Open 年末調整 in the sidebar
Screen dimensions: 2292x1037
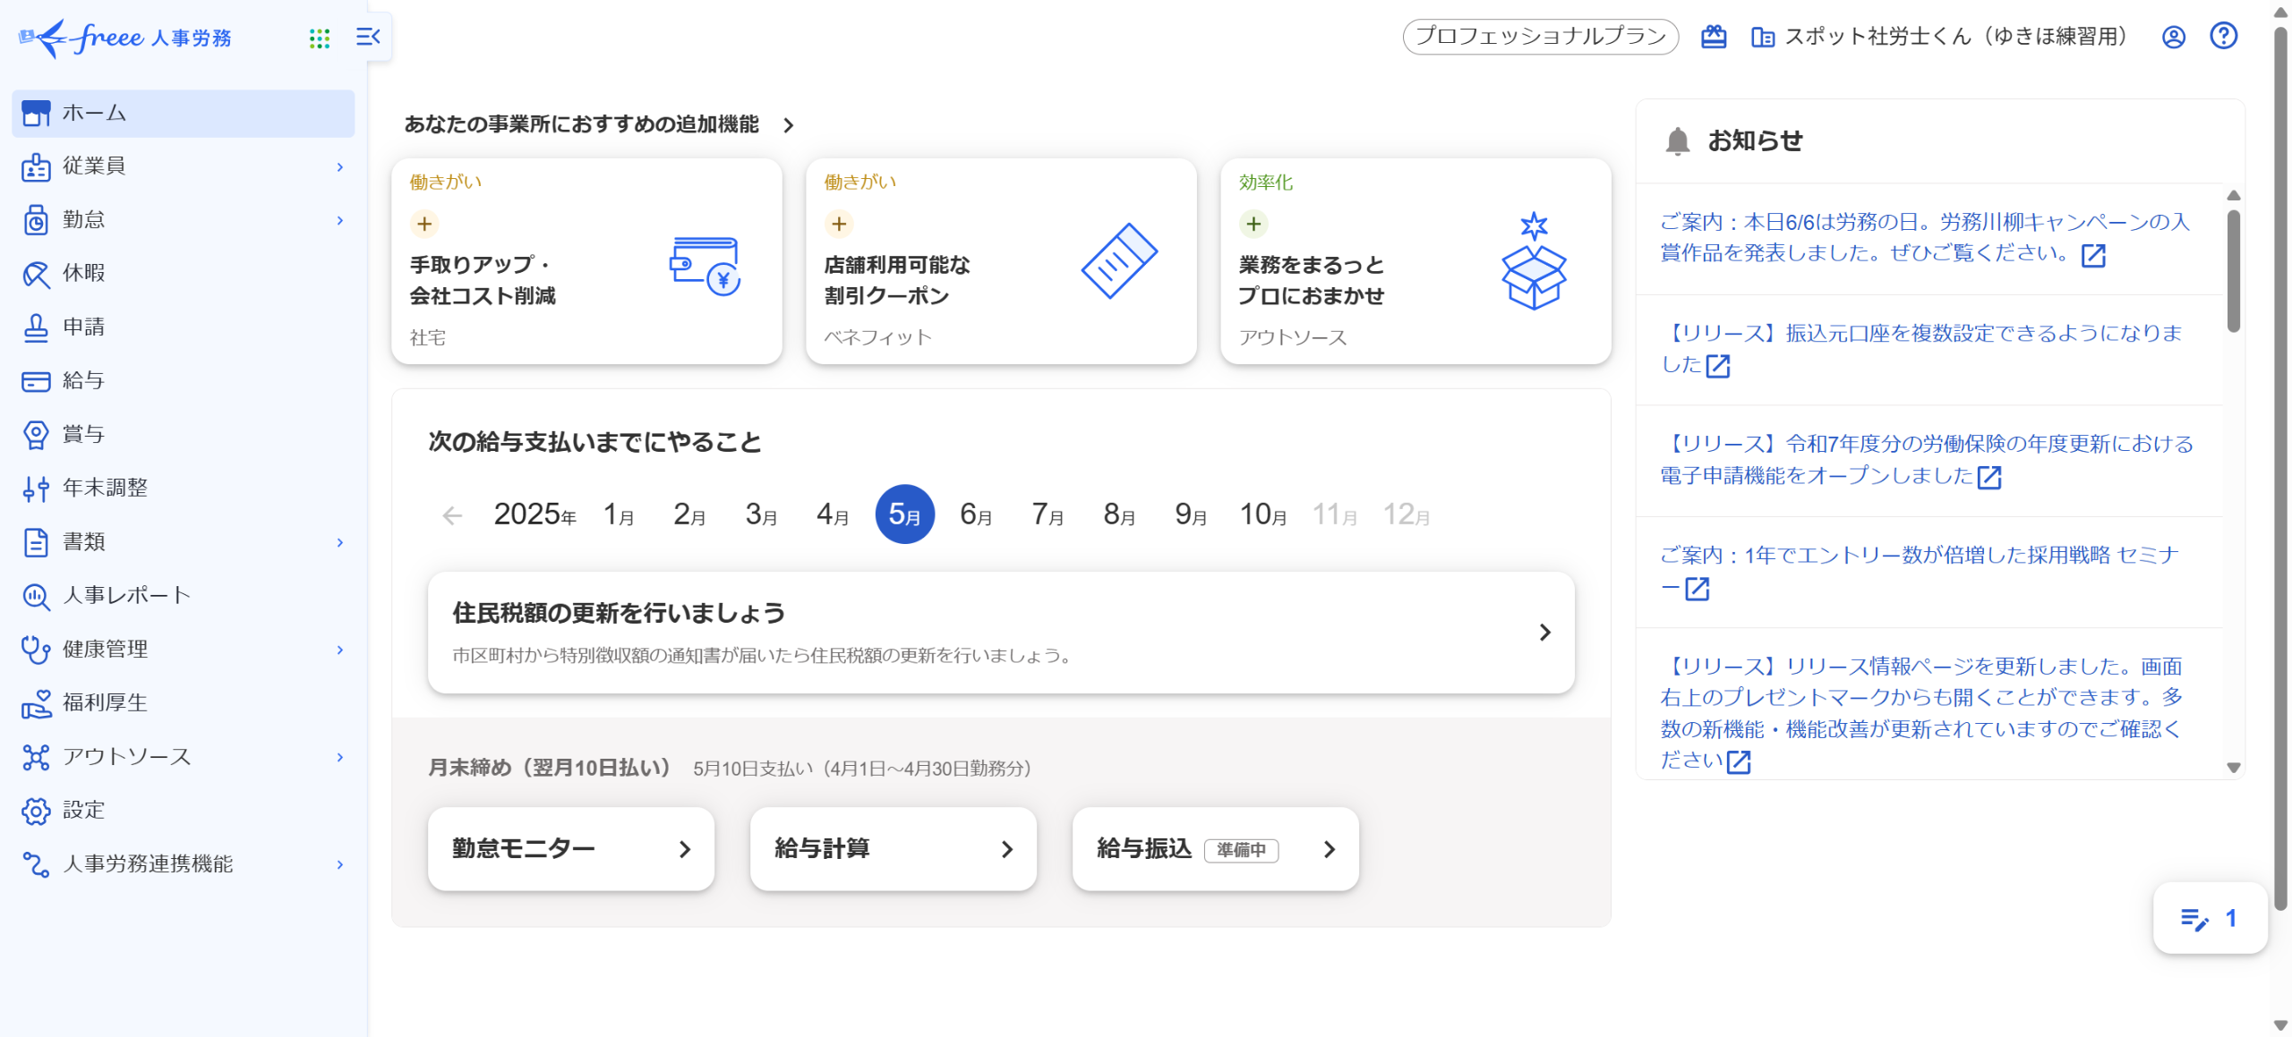105,489
